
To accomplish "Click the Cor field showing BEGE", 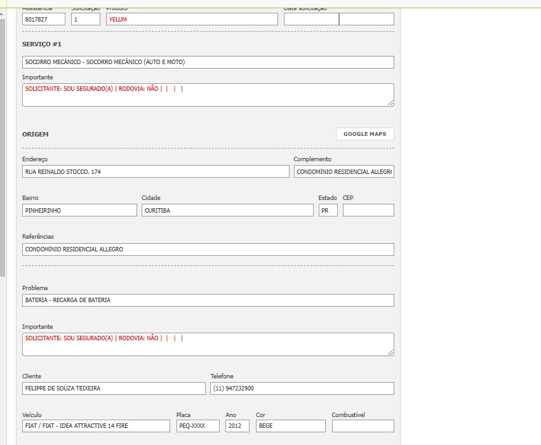I will coord(291,426).
